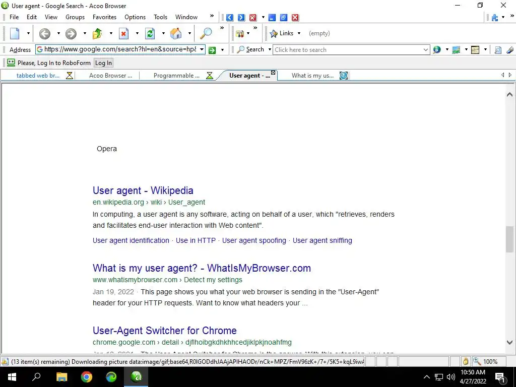The height and width of the screenshot is (387, 516).
Task: Click the lock security icon in status bar
Action: pos(465,361)
